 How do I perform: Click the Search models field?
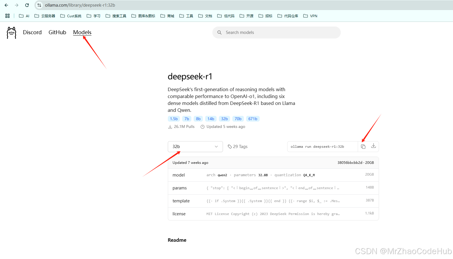[x=276, y=32]
